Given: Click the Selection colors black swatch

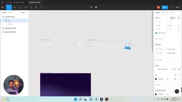Looking at the screenshot, I should (156, 94).
